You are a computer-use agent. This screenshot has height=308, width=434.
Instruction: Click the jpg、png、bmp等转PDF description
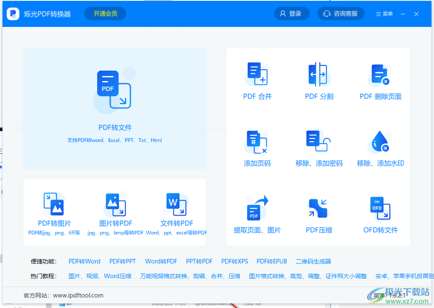pyautogui.click(x=115, y=232)
